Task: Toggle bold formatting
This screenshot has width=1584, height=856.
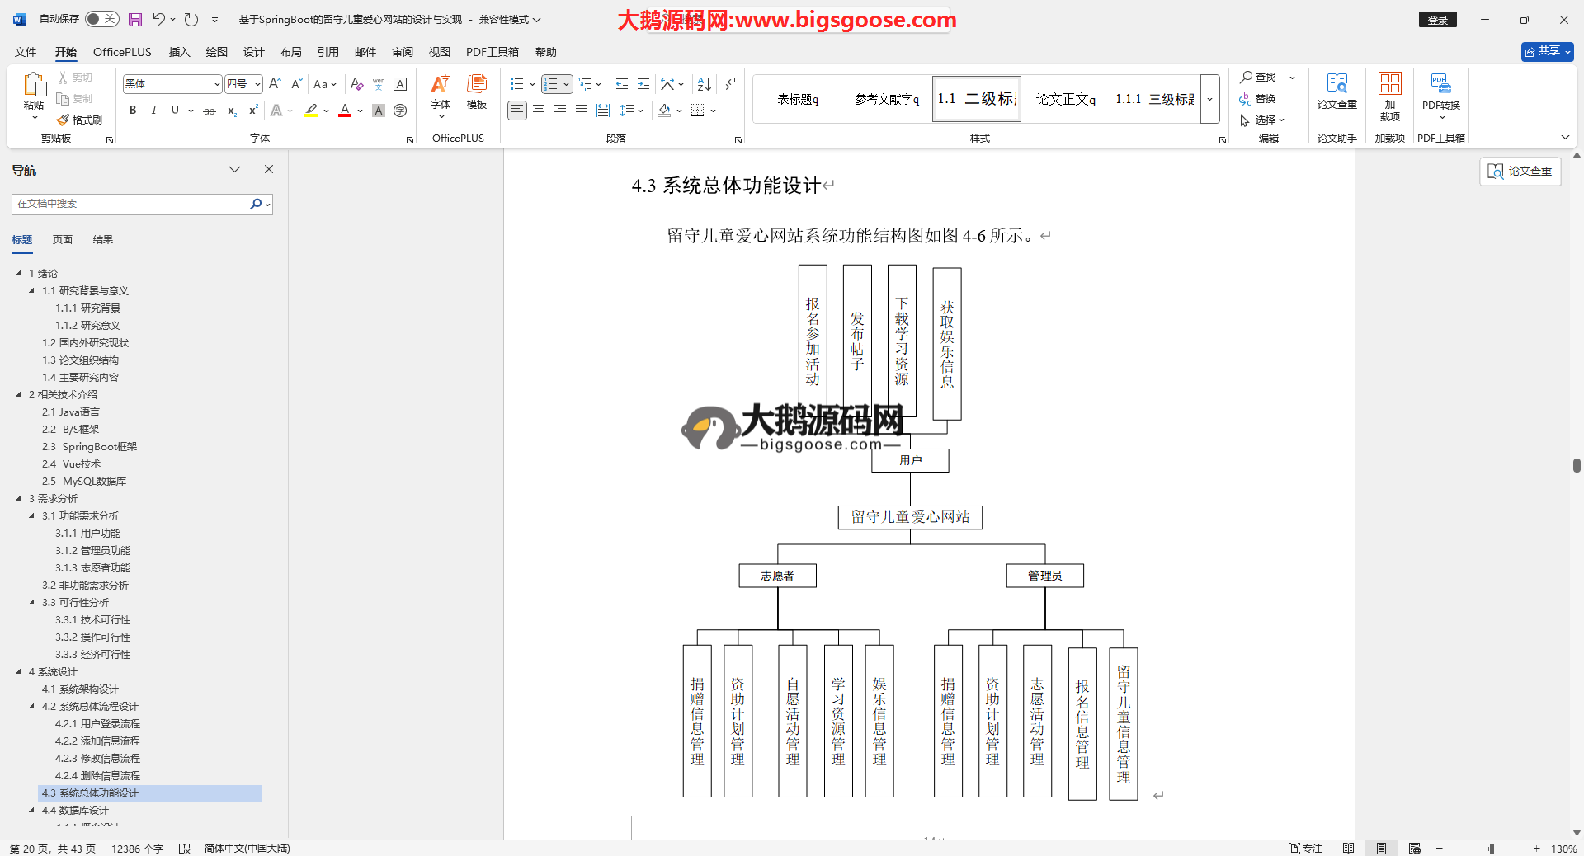Action: 133,111
